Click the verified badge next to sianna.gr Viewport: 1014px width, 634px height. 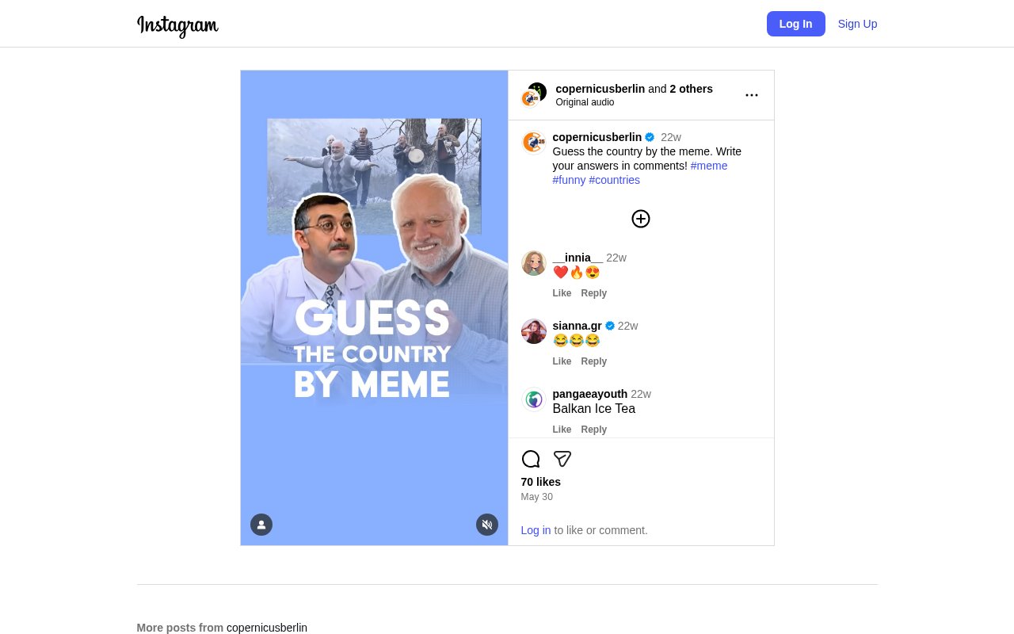[x=609, y=326]
